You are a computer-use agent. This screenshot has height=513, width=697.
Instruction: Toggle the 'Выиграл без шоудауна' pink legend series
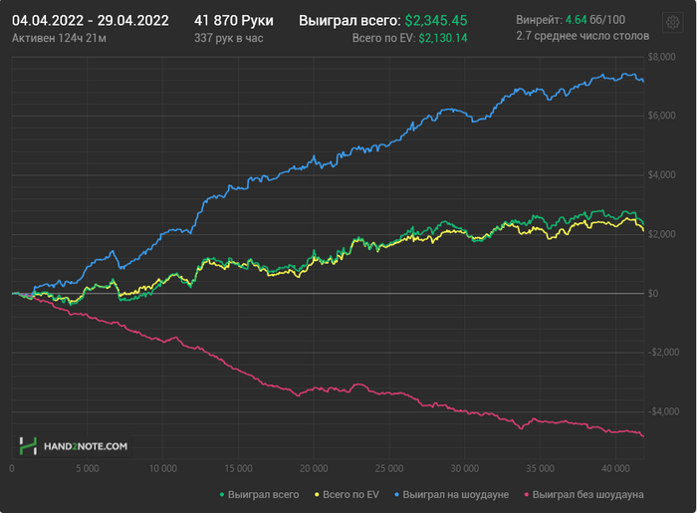[583, 494]
